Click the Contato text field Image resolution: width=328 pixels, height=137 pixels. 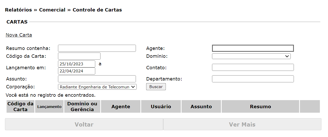253,67
